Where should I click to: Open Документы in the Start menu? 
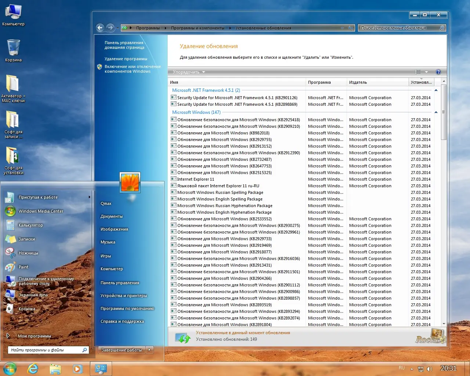click(x=112, y=216)
